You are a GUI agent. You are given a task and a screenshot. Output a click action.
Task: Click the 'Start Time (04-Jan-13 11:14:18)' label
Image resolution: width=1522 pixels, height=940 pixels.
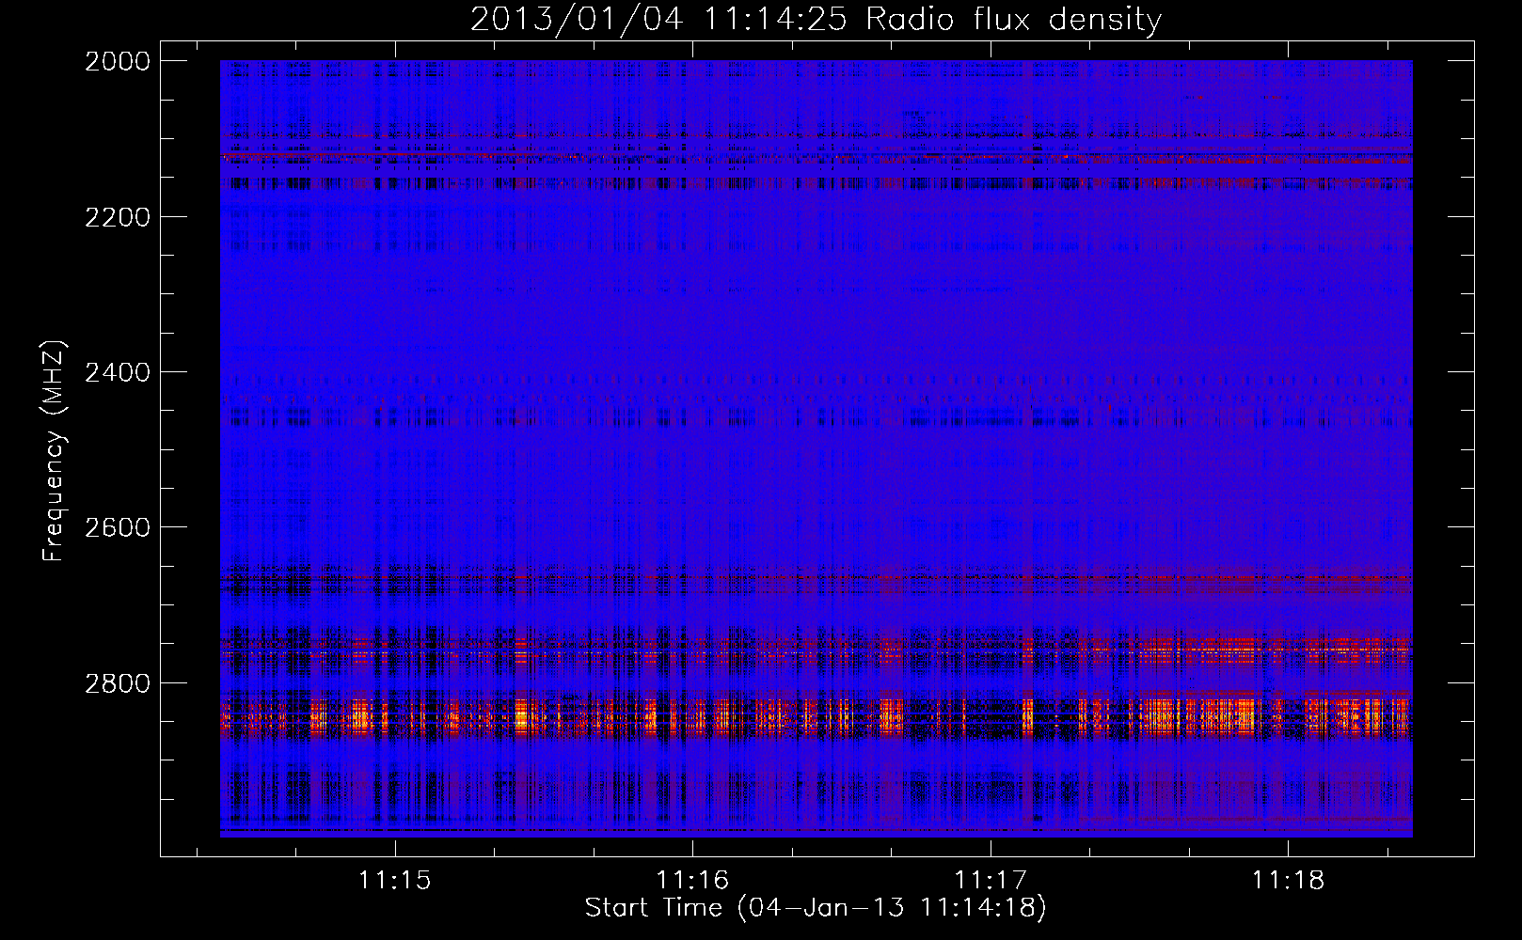(816, 908)
